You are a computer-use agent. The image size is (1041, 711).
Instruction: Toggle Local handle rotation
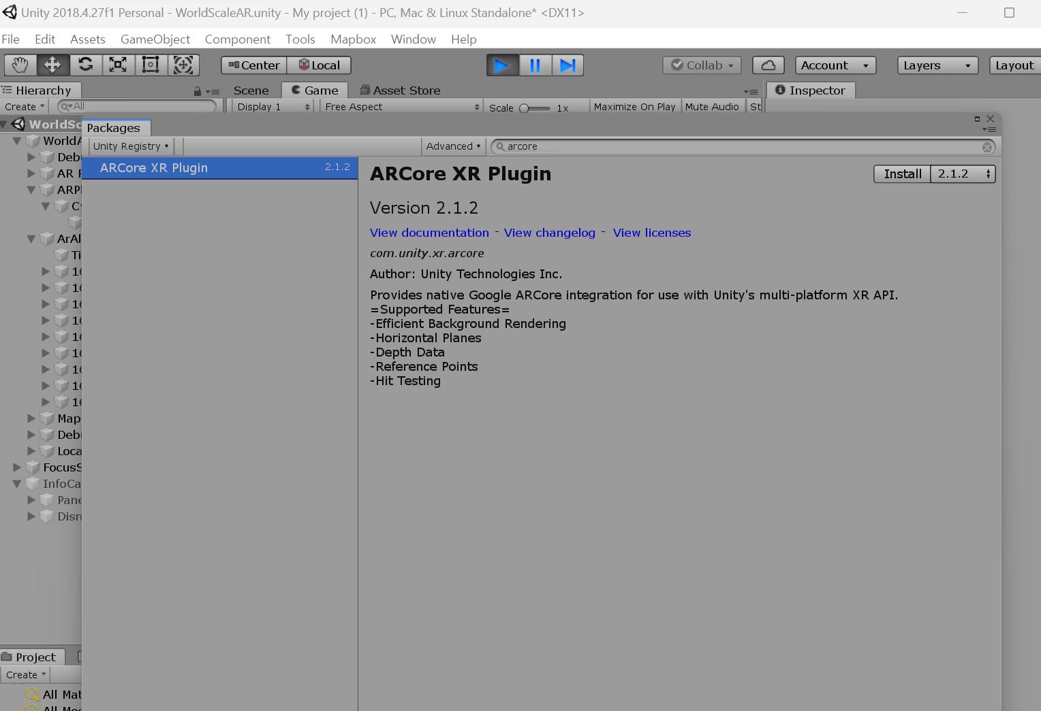point(319,65)
